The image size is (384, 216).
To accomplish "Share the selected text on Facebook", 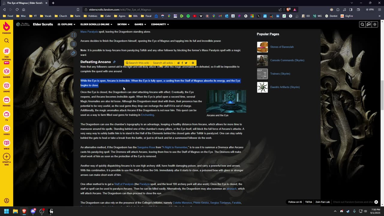I will (182, 63).
